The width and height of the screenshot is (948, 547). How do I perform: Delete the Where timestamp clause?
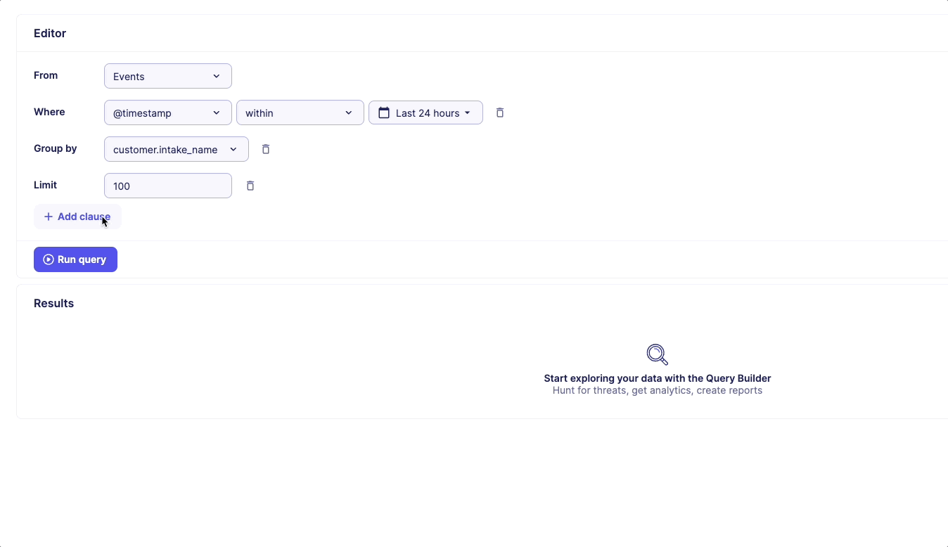[500, 112]
